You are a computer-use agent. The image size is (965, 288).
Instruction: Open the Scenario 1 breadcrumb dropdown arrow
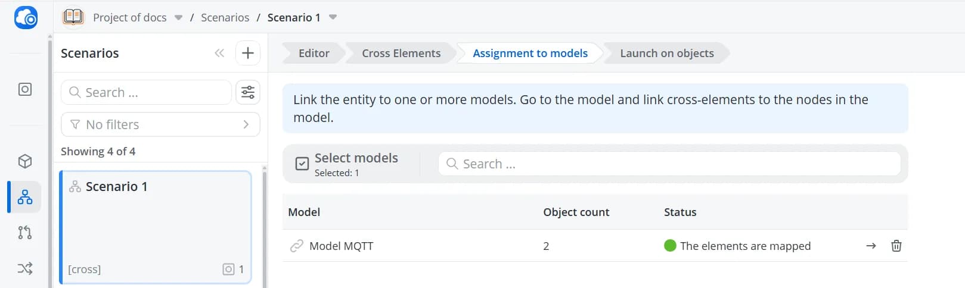[x=333, y=17]
